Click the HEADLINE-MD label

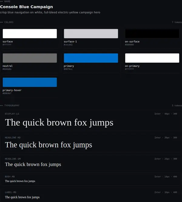click(x=13, y=138)
